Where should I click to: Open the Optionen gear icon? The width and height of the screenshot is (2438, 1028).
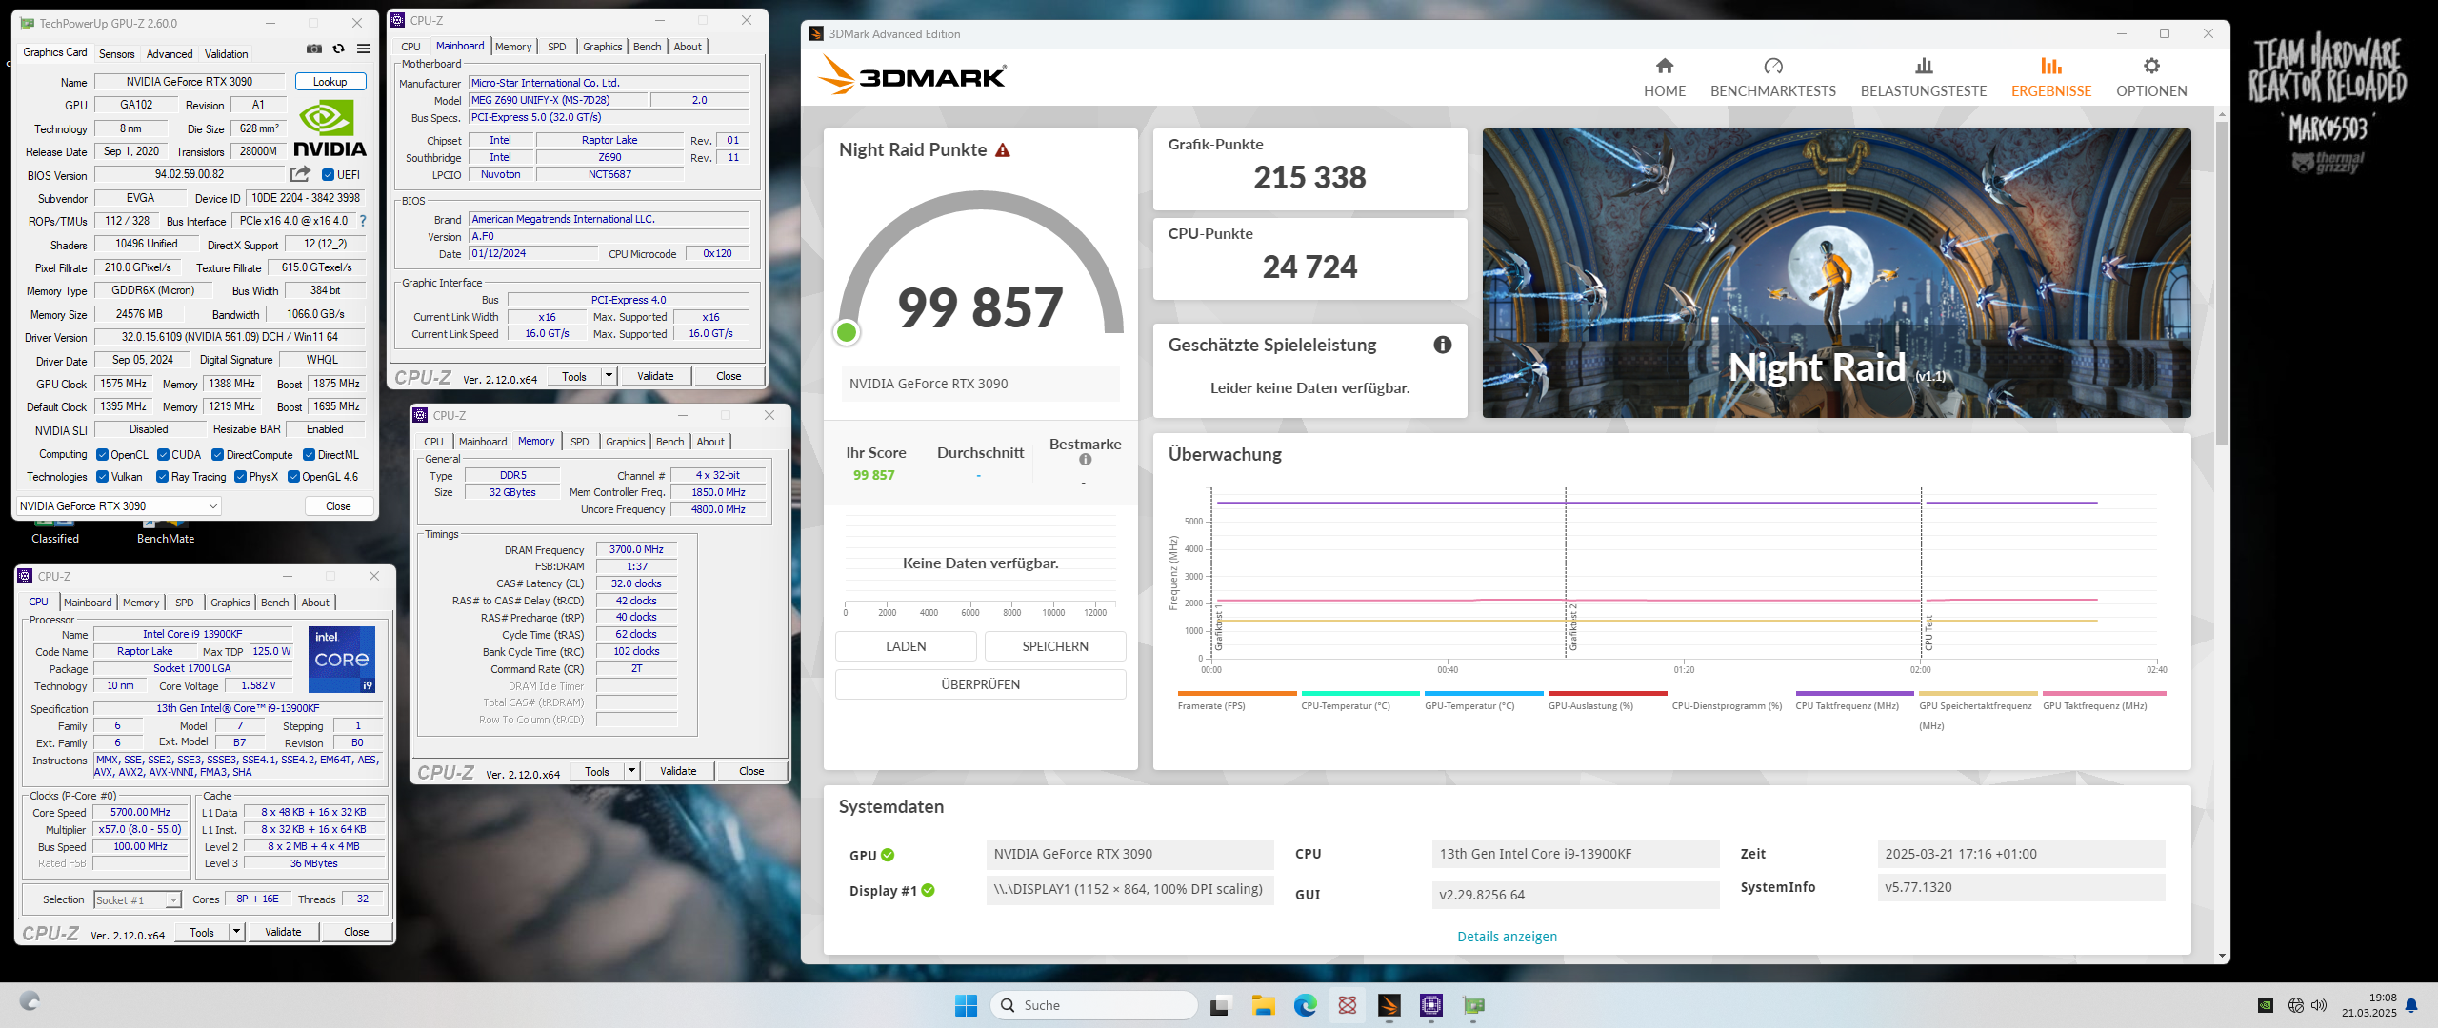click(x=2151, y=66)
